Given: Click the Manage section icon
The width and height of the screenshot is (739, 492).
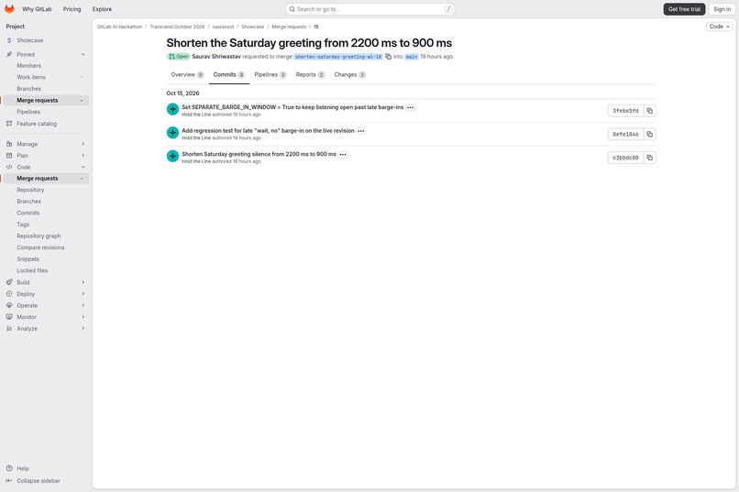Looking at the screenshot, I should 9,144.
